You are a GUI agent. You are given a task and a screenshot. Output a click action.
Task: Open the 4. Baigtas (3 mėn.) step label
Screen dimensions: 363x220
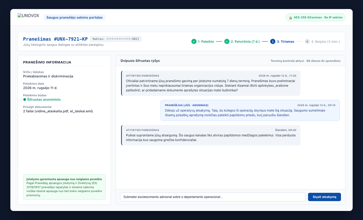click(326, 41)
